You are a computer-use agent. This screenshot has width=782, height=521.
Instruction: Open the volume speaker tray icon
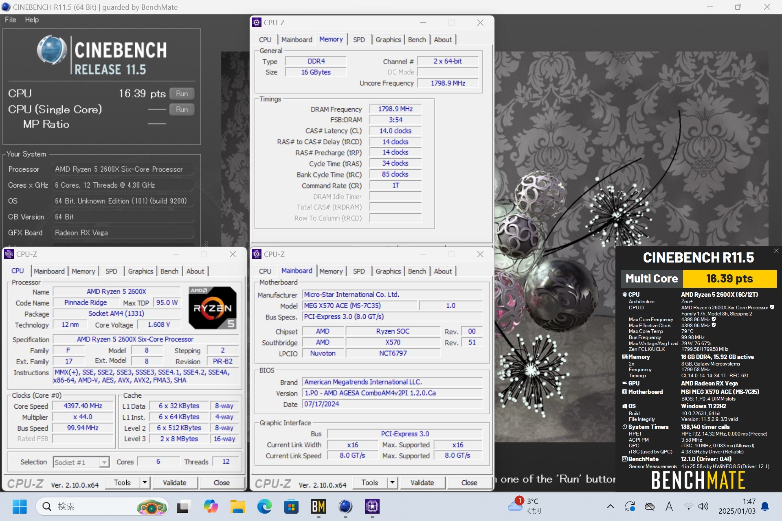703,506
